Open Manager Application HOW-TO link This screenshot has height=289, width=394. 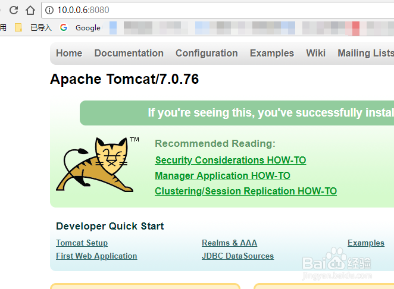tap(223, 176)
